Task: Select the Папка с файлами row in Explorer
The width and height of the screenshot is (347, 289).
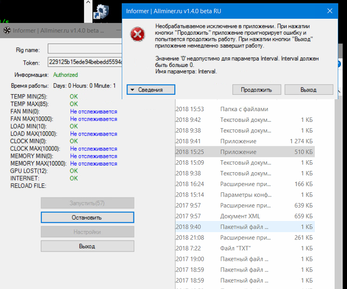Action: [245, 109]
